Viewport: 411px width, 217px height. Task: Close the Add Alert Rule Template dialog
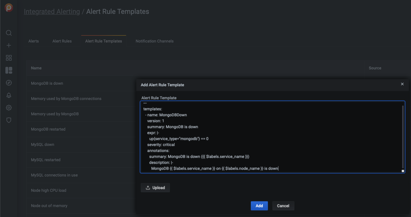click(402, 84)
